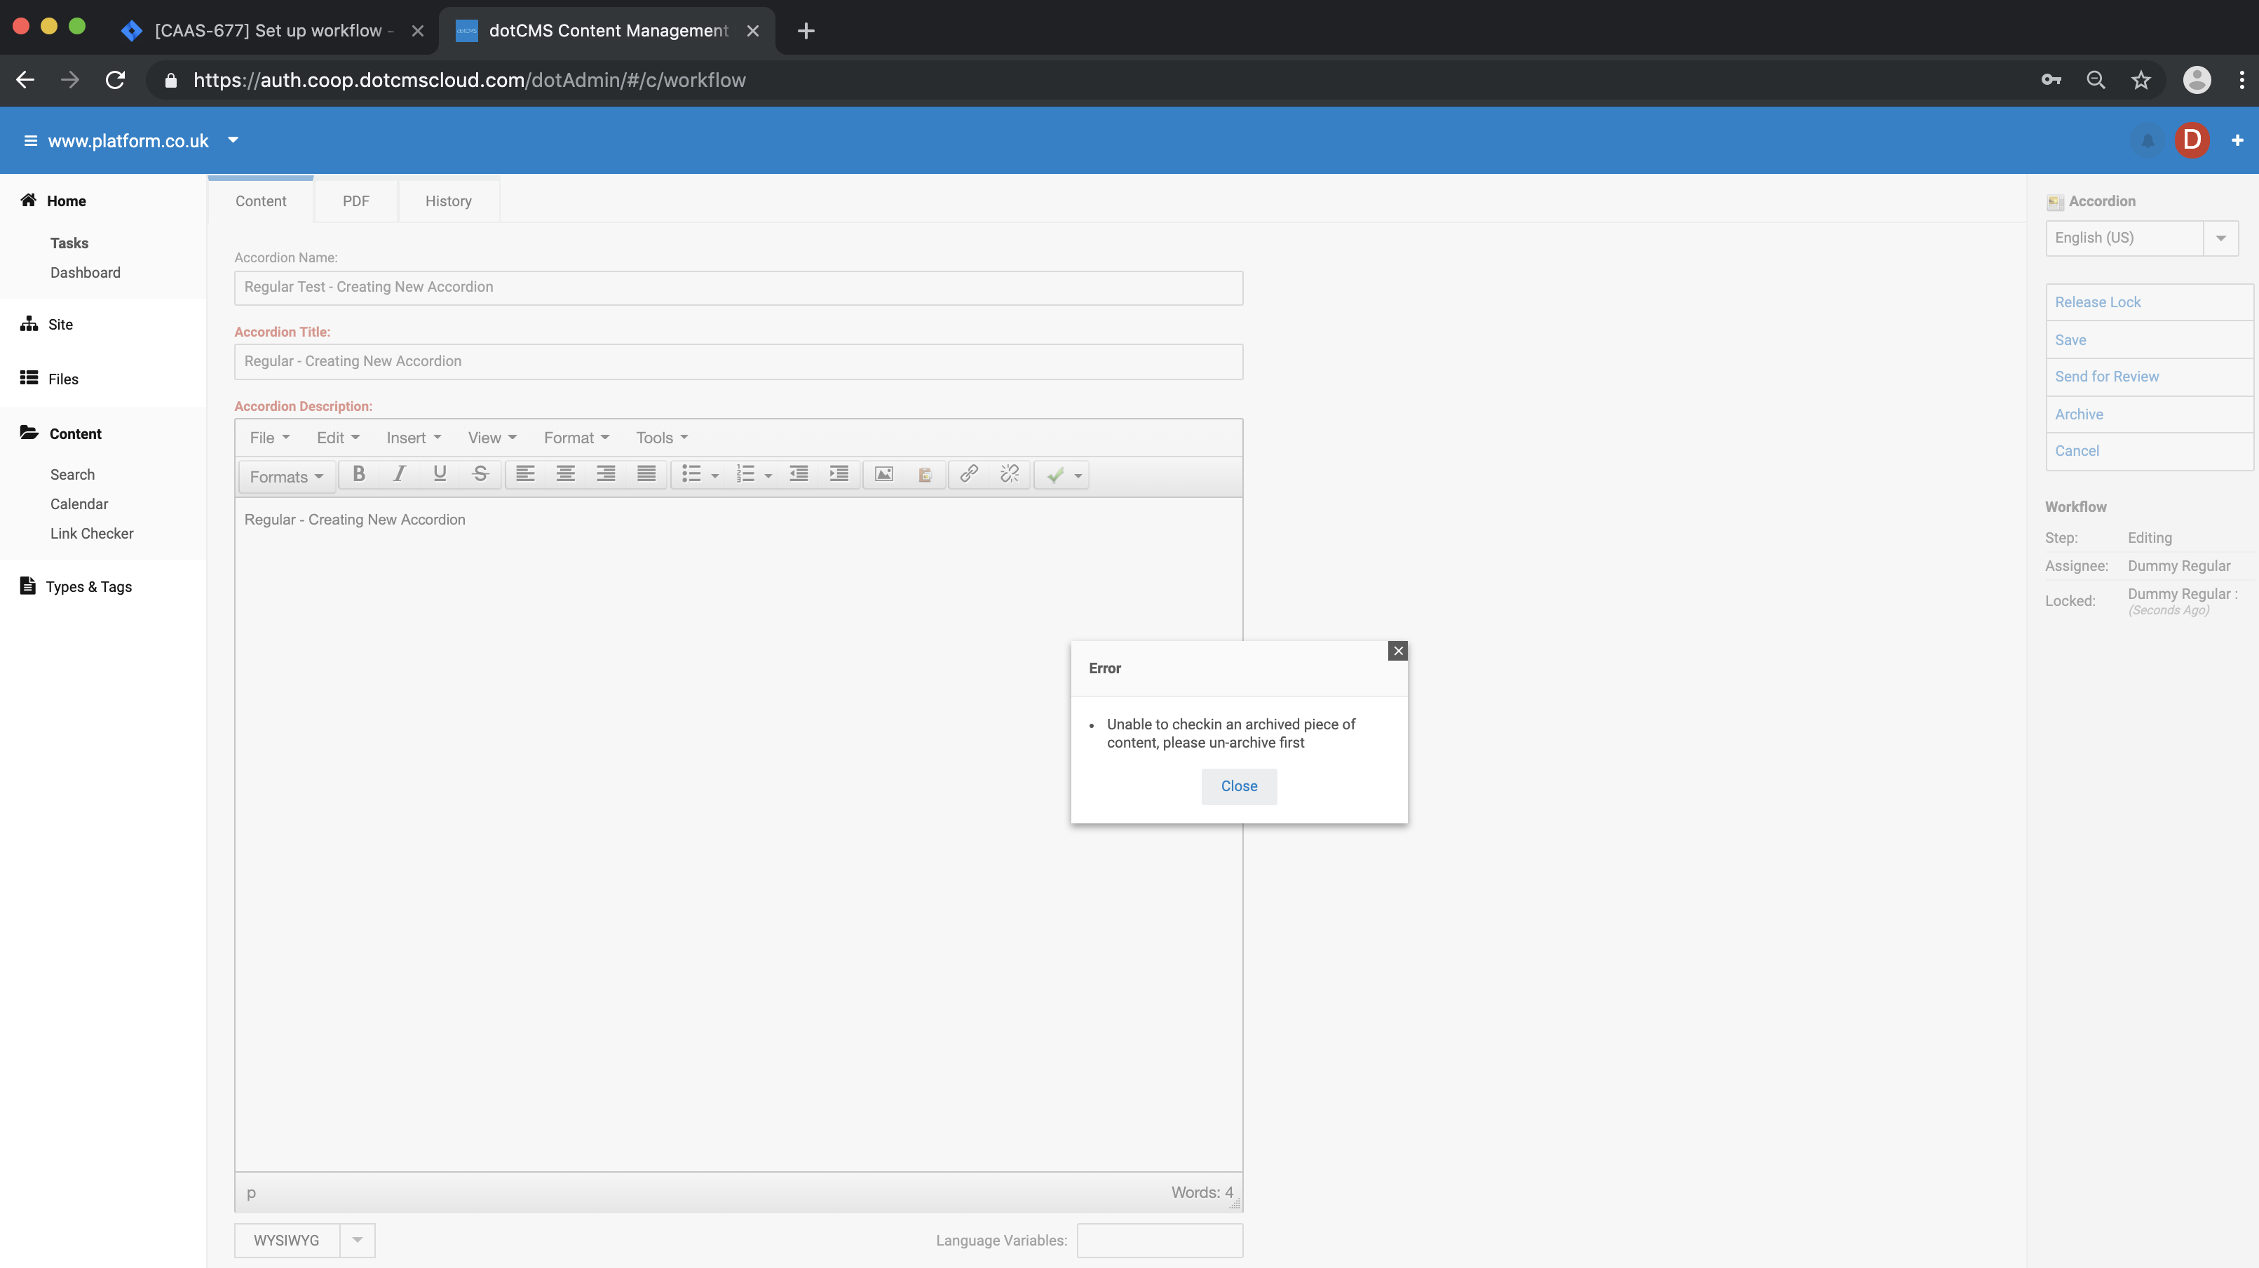The image size is (2259, 1268).
Task: Toggle justify text alignment
Action: (x=646, y=474)
